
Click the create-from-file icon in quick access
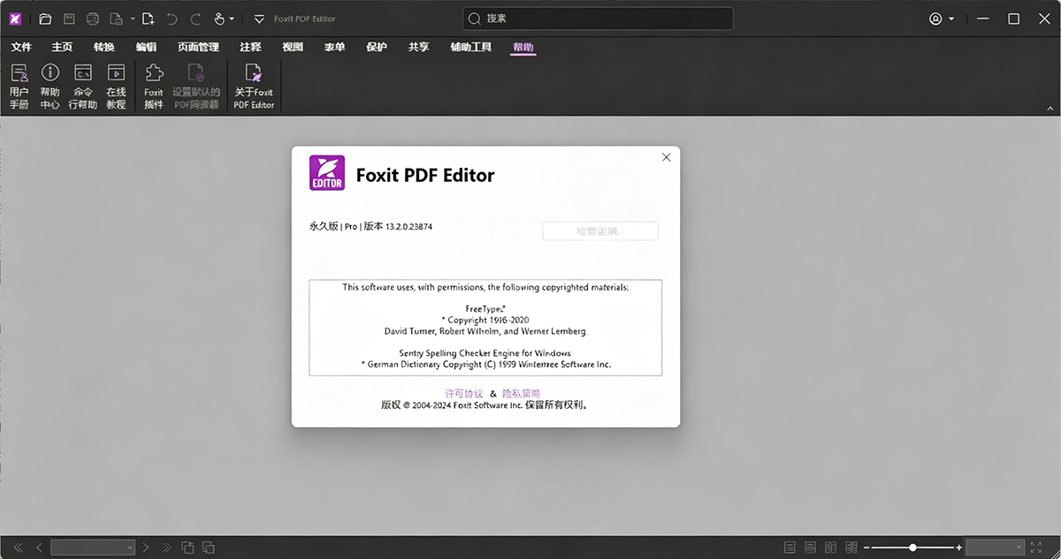[116, 19]
